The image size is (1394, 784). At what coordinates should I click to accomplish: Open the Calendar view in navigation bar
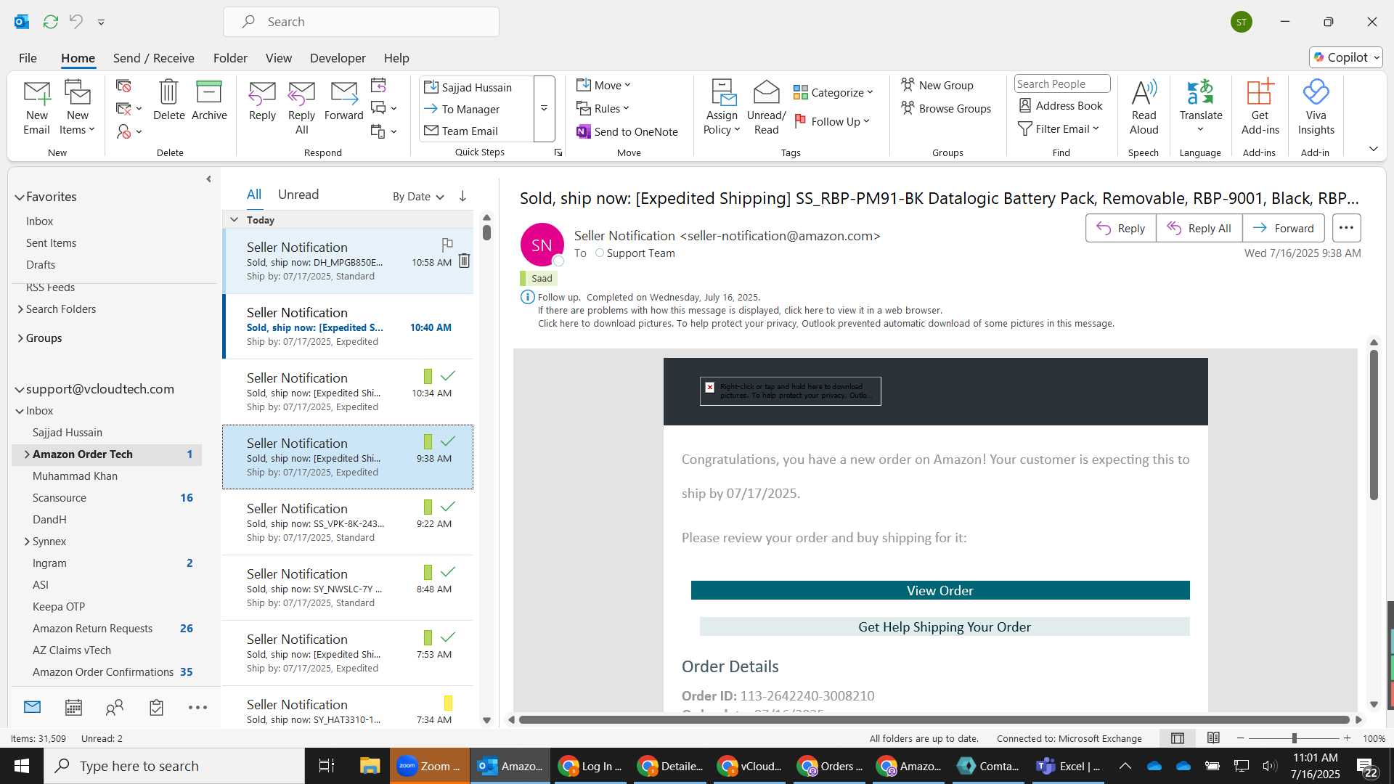(73, 707)
